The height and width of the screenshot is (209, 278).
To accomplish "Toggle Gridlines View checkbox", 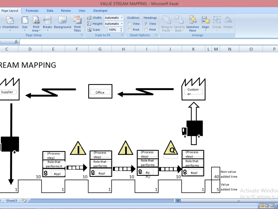I will pos(130,24).
